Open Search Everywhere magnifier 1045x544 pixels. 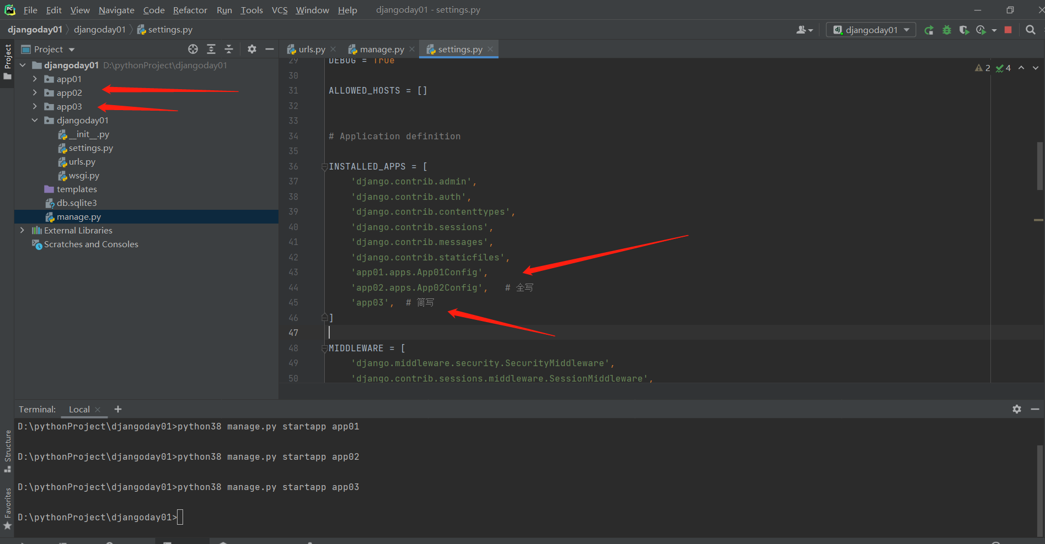(1030, 30)
